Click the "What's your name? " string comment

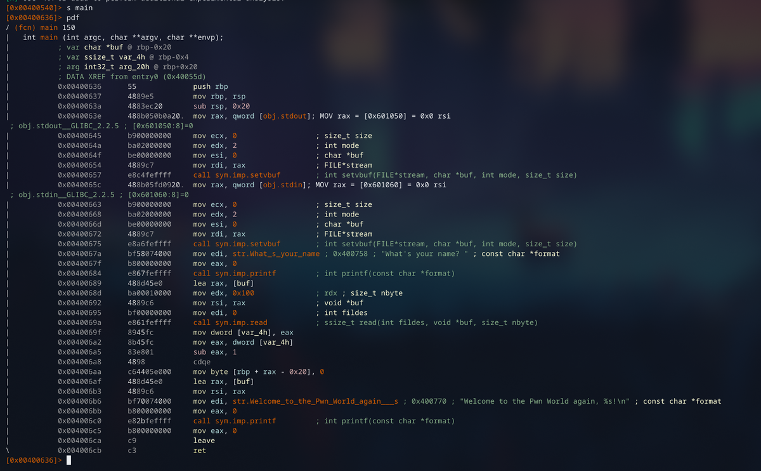(x=425, y=254)
